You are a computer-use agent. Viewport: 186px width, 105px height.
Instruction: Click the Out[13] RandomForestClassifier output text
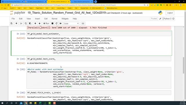point(72,45)
